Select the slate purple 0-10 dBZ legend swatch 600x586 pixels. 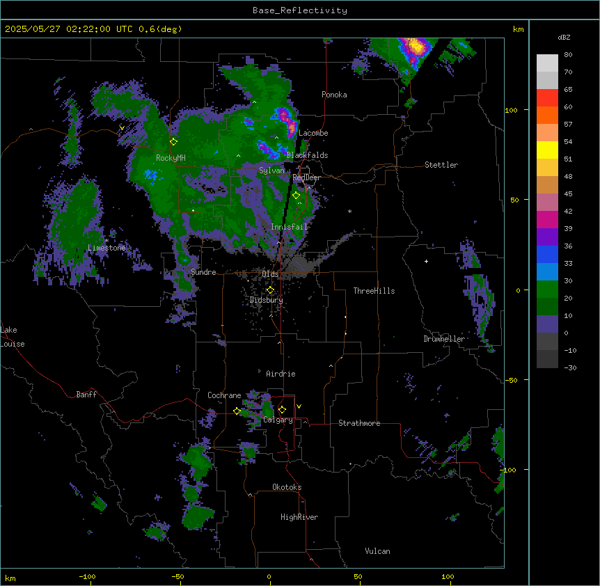click(x=547, y=324)
